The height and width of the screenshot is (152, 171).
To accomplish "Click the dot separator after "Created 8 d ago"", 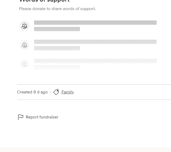I will pos(50,92).
